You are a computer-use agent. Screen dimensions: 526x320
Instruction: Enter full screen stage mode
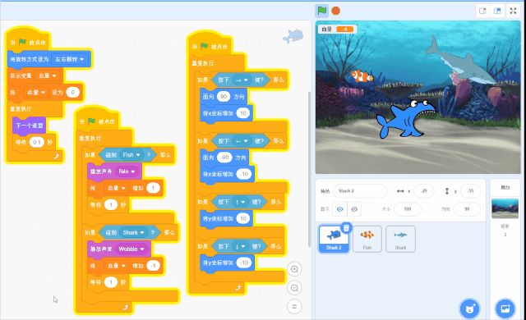[x=513, y=11]
